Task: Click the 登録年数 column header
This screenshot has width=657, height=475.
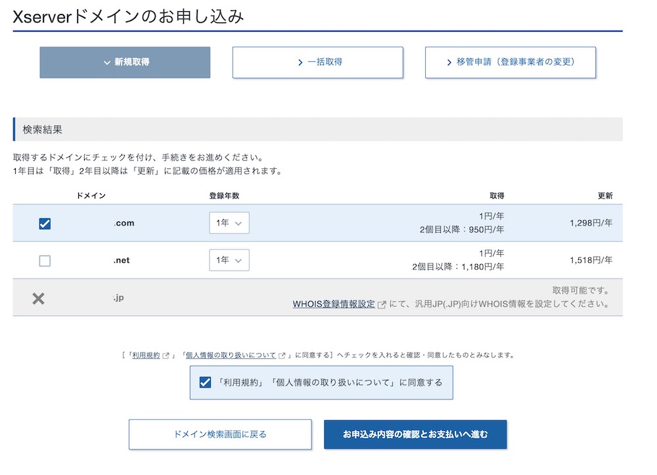Action: click(224, 196)
